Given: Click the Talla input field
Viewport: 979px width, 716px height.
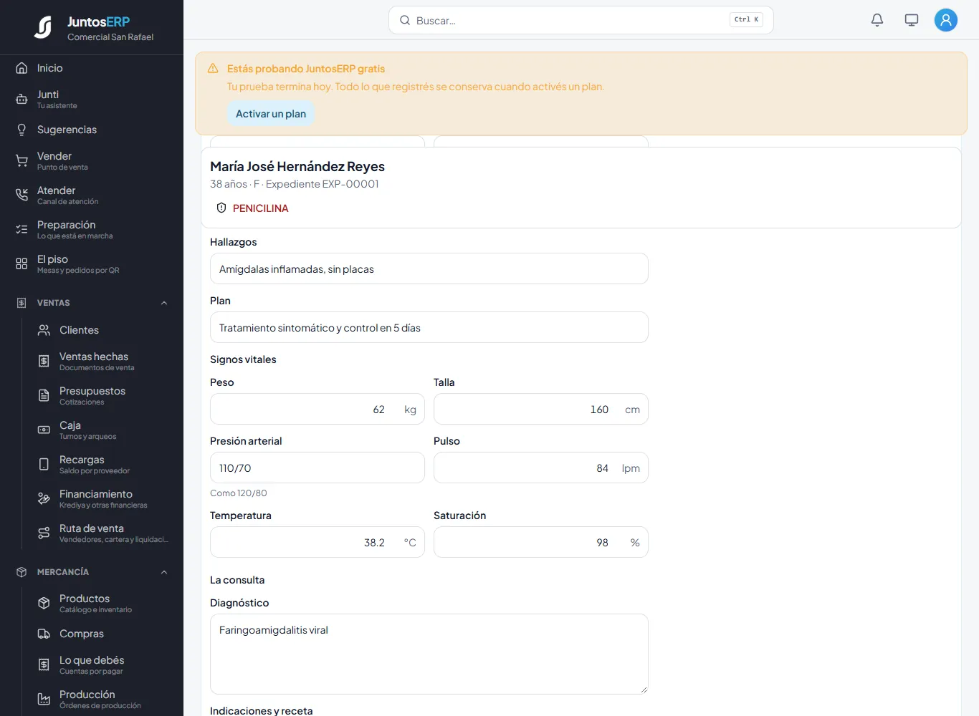Looking at the screenshot, I should click(540, 409).
